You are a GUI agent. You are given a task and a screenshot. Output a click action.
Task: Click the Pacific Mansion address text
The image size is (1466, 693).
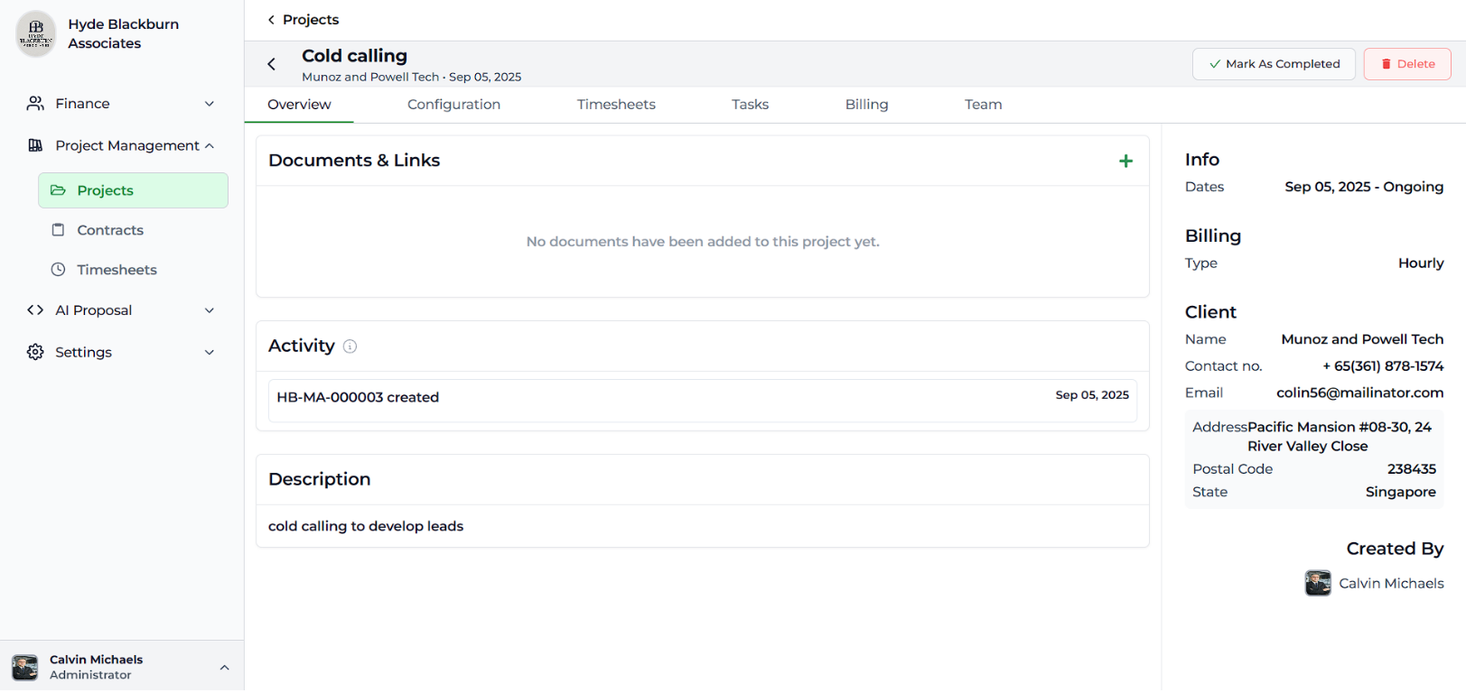point(1339,437)
